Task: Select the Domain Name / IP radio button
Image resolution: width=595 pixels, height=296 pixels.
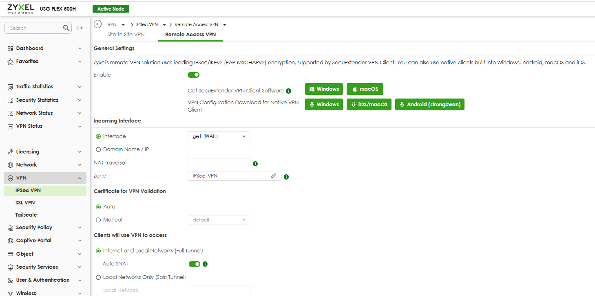Action: (x=98, y=149)
